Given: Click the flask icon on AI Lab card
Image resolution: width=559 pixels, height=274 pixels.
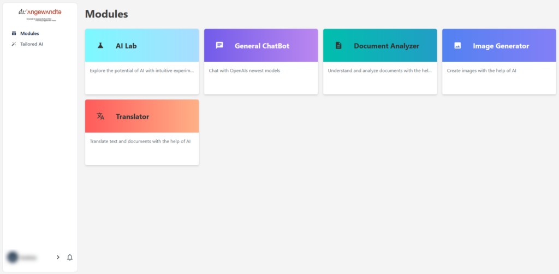Looking at the screenshot, I should click(x=100, y=46).
